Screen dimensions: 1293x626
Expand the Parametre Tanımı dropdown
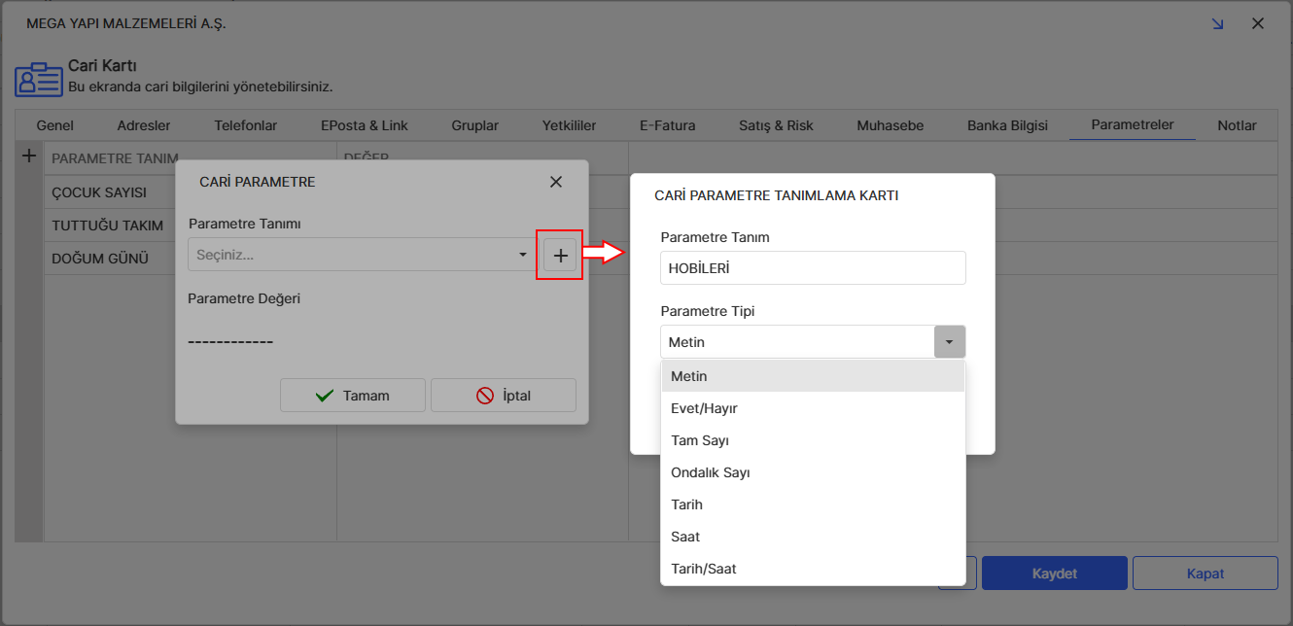[523, 256]
